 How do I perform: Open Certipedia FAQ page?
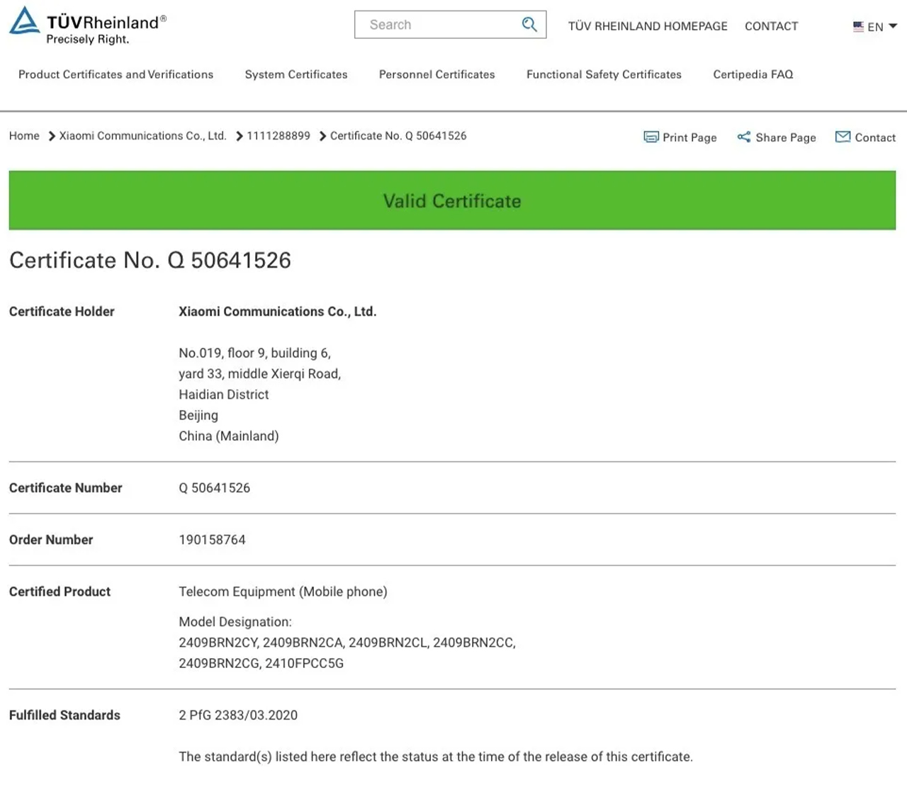coord(753,74)
